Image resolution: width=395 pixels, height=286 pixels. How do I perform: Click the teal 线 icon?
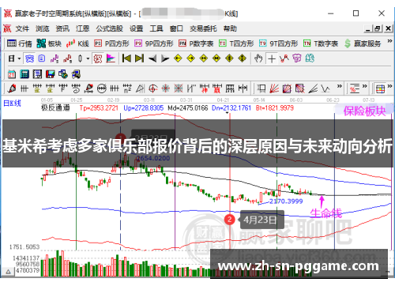(310, 58)
